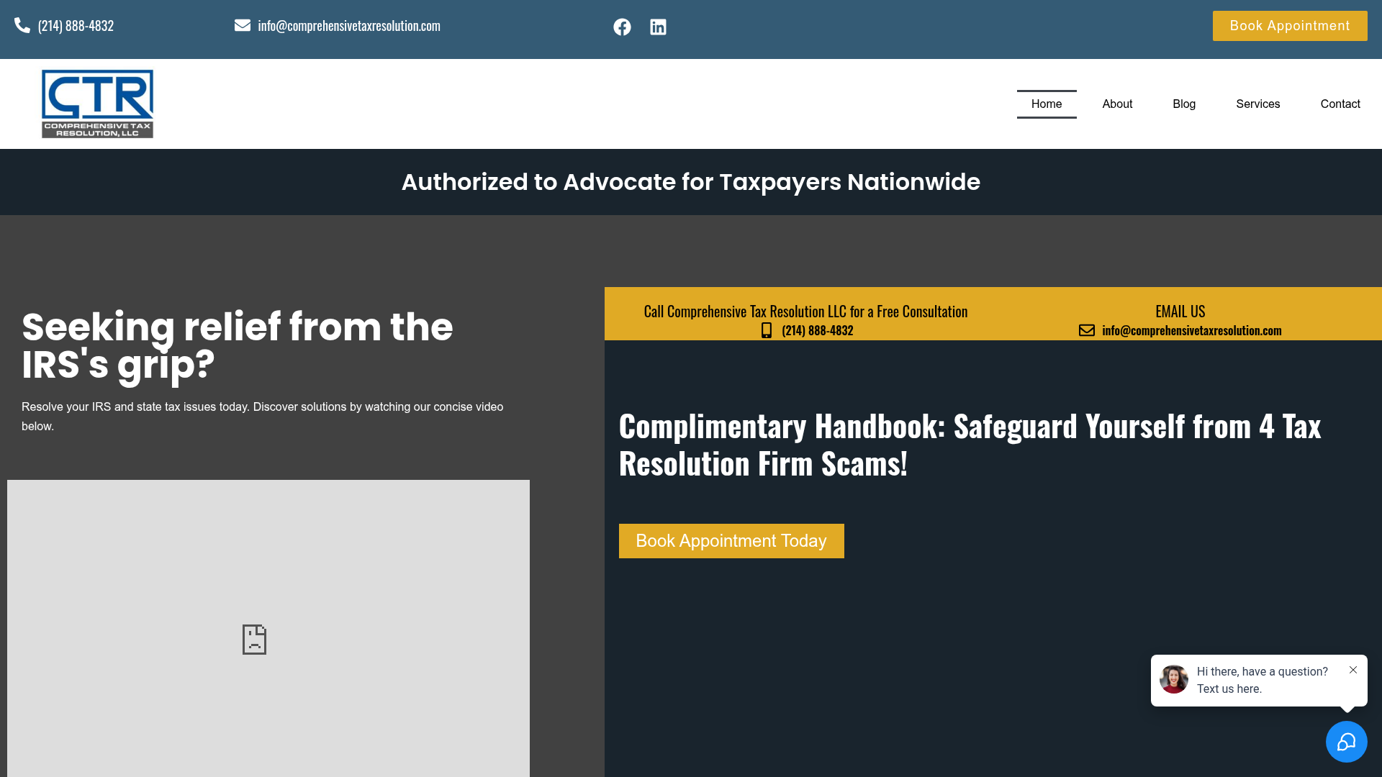Click the mobile phone icon in yellow banner
The height and width of the screenshot is (777, 1382).
coord(767,330)
